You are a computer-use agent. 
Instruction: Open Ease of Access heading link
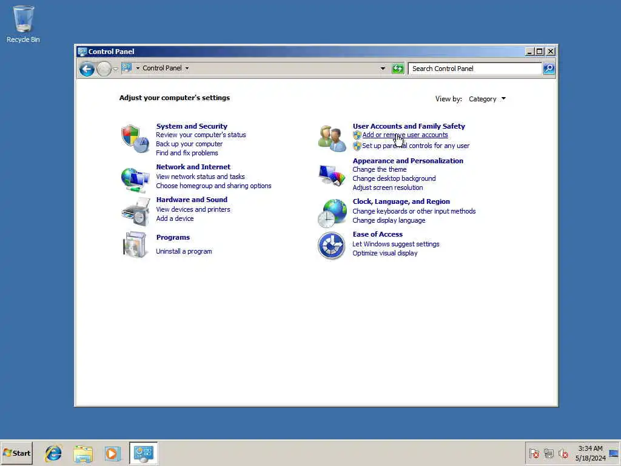[377, 235]
